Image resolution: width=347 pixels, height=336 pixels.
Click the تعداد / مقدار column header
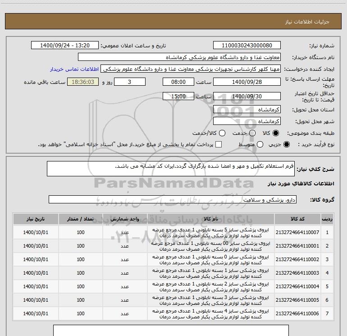click(81, 219)
